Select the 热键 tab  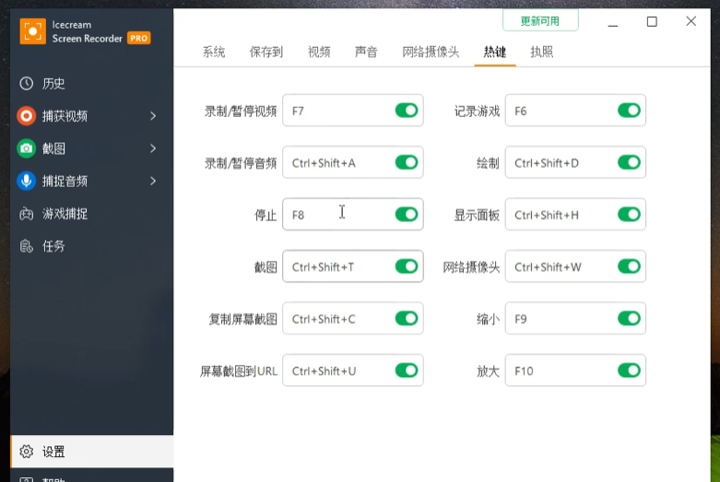pyautogui.click(x=495, y=52)
